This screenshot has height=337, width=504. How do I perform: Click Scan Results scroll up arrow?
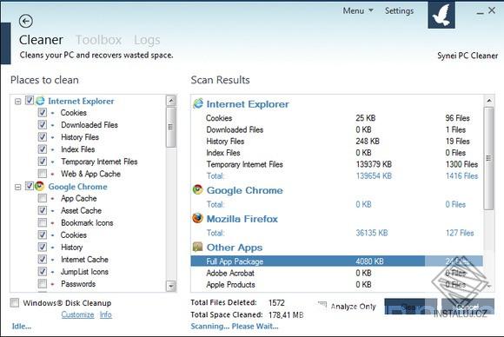(x=489, y=101)
